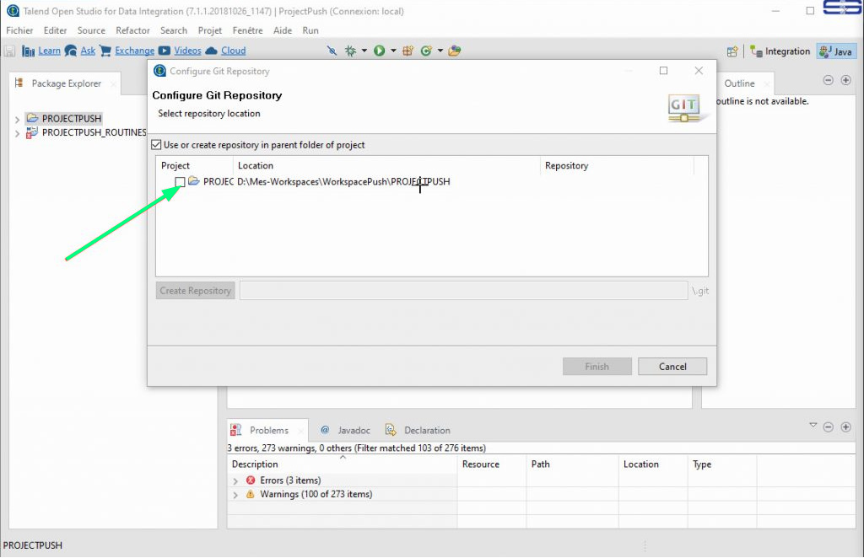Click the Warnings yellow triangle icon

point(250,494)
